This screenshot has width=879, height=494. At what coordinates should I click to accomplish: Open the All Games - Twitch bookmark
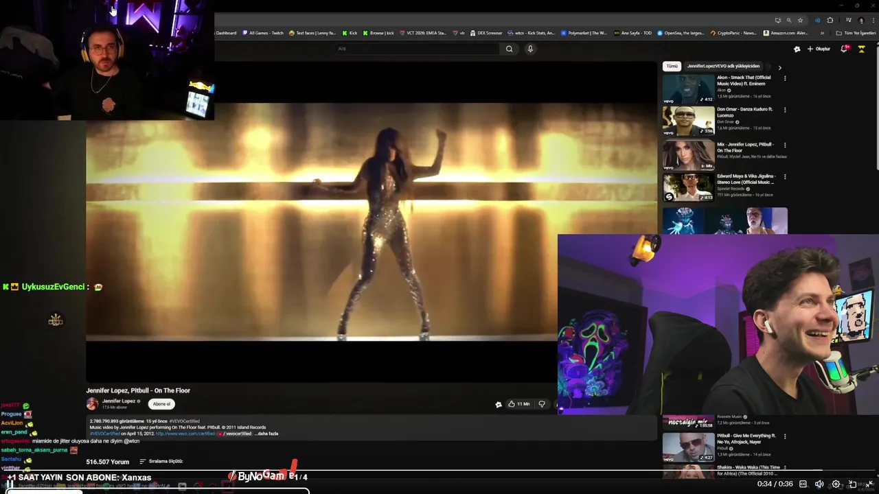tap(263, 33)
